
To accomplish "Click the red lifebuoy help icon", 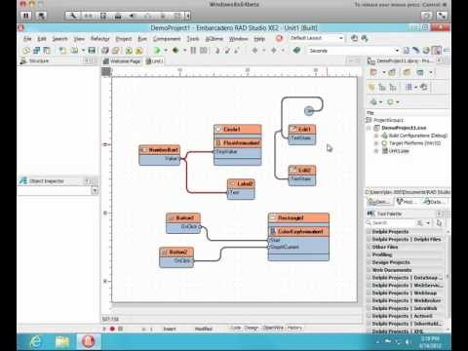I will pyautogui.click(x=279, y=38).
